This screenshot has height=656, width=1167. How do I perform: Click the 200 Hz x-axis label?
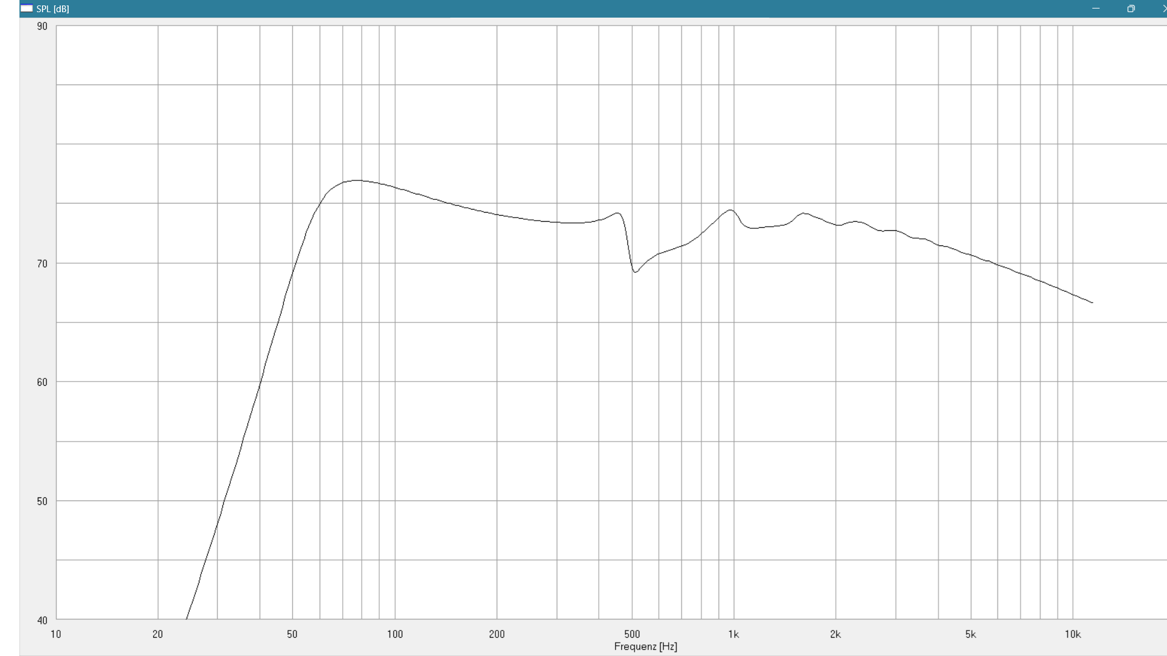(497, 634)
